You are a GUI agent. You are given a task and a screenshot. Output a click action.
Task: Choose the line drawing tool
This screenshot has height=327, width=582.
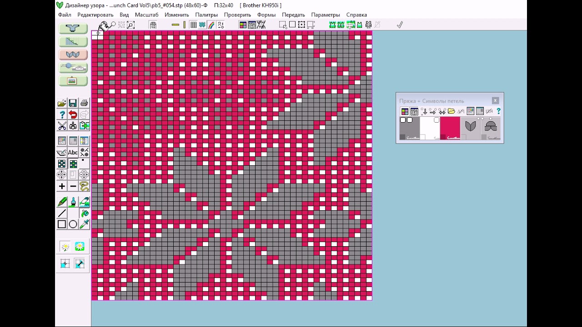[62, 213]
